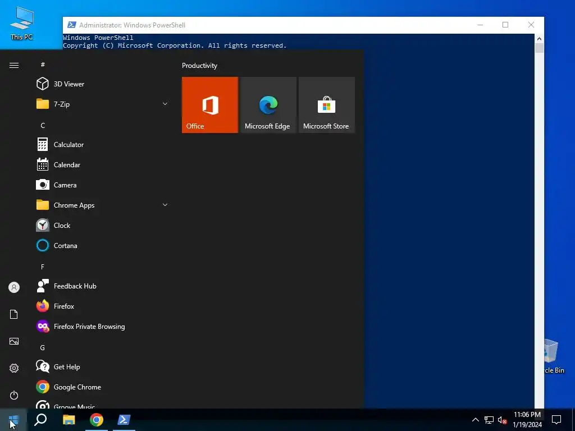
Task: Open the Calendar app
Action: [x=103, y=165]
